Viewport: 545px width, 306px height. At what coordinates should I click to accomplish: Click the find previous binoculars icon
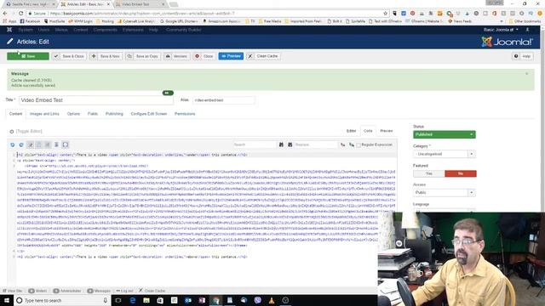(x=281, y=144)
